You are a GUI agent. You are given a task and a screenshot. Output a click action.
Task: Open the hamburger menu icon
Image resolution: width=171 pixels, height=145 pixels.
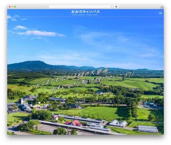(x=160, y=13)
